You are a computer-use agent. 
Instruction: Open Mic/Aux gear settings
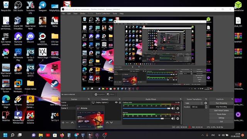178,119
